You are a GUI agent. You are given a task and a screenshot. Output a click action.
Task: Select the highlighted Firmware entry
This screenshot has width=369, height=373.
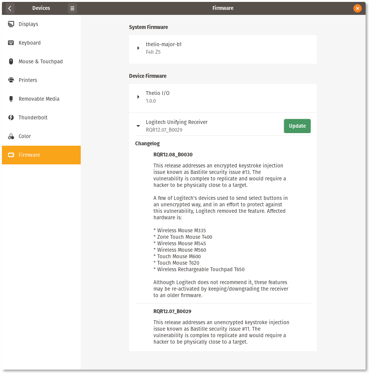pyautogui.click(x=41, y=155)
